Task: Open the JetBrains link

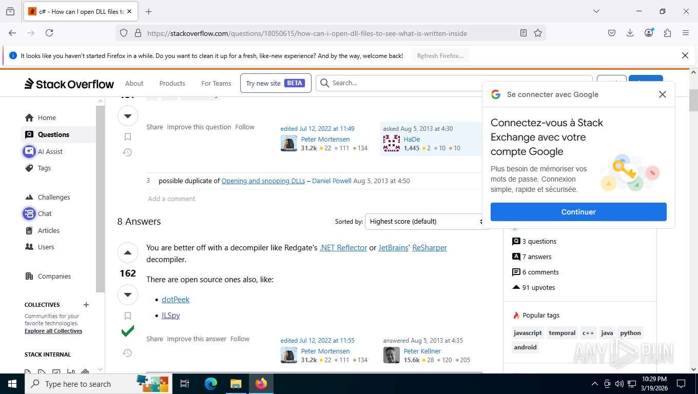Action: pos(393,247)
